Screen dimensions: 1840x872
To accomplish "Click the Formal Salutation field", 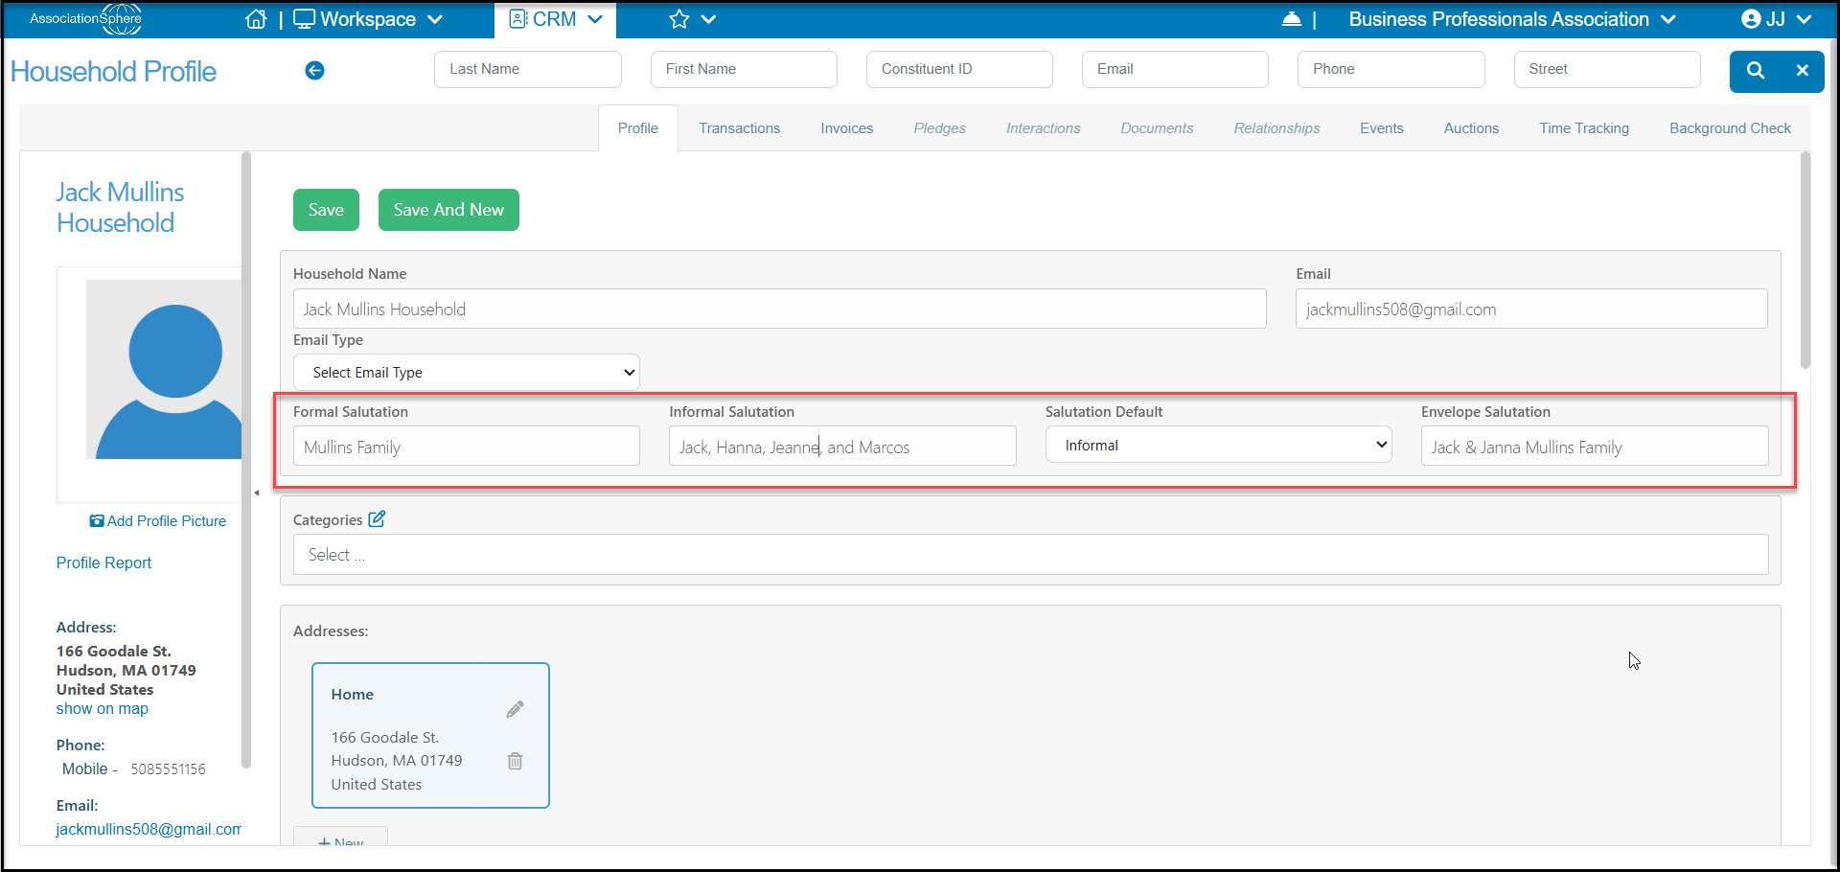I will (467, 447).
